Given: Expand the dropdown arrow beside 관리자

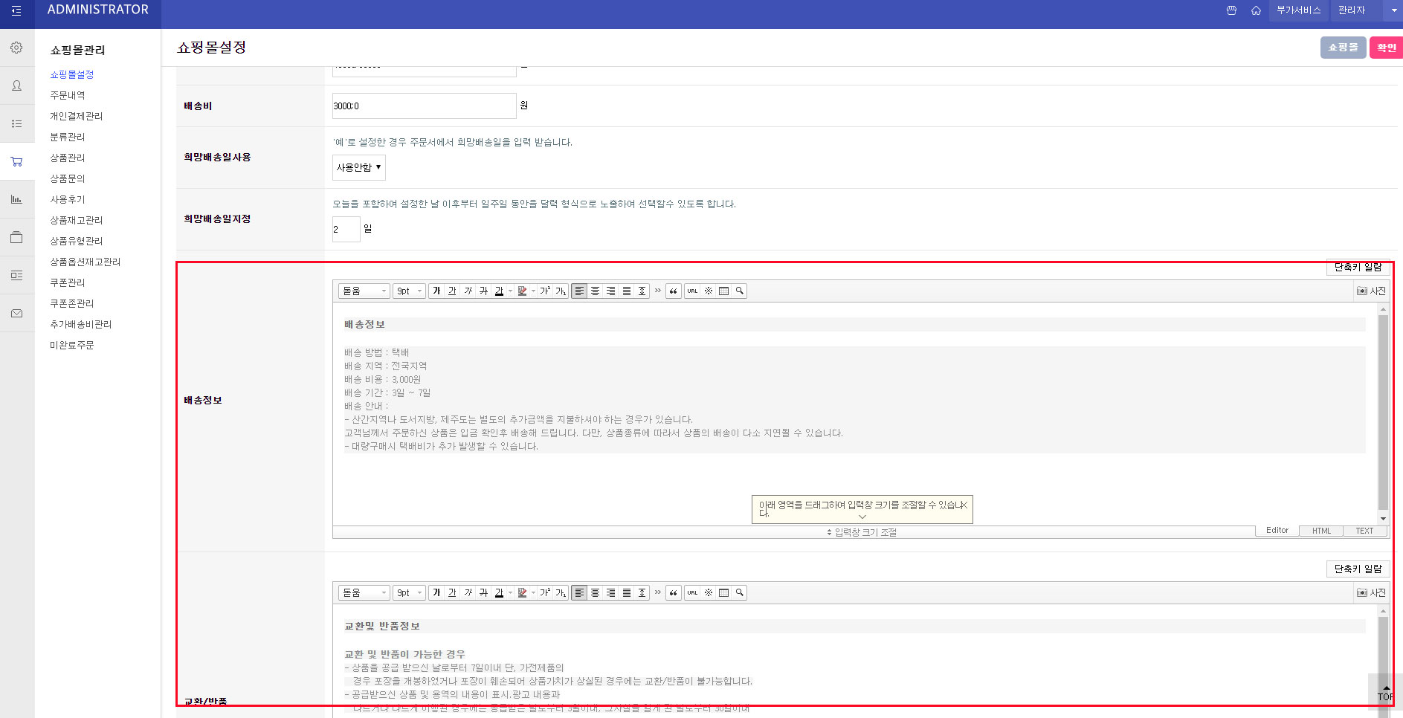Looking at the screenshot, I should click(1393, 10).
